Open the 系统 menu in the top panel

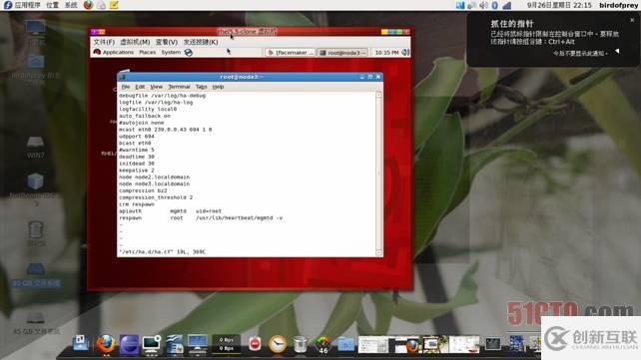71,5
